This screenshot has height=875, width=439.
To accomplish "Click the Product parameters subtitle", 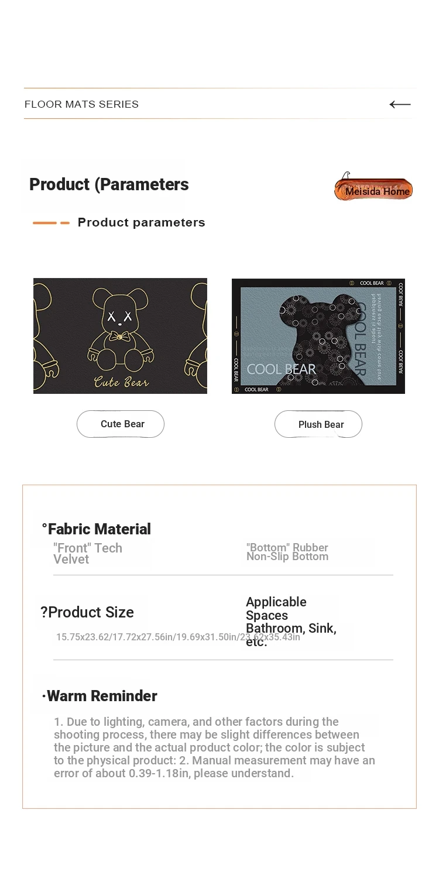I will click(x=141, y=222).
